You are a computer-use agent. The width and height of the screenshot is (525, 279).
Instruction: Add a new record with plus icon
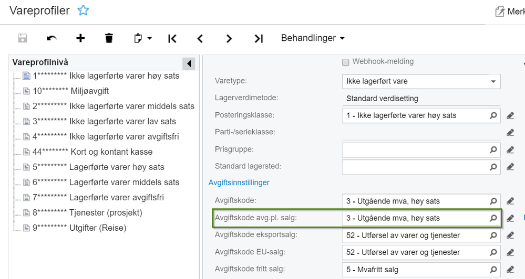point(80,38)
